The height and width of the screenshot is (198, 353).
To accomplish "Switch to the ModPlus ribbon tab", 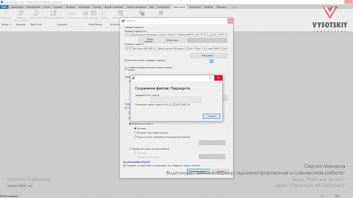I will [208, 7].
